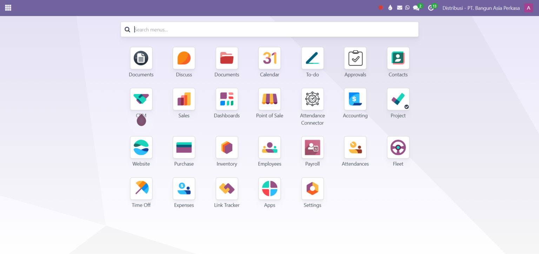Open the CRM app
The image size is (539, 254).
(x=141, y=99)
